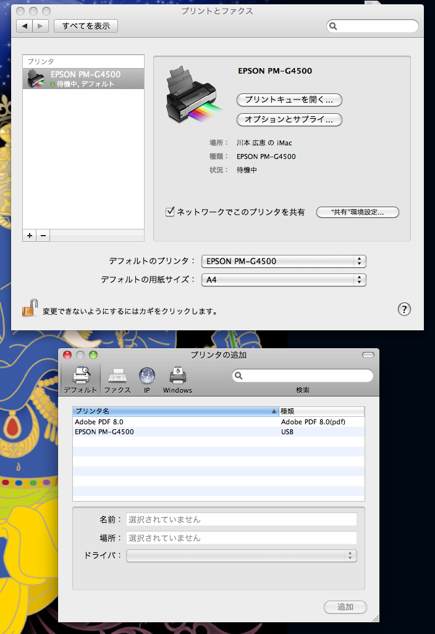The height and width of the screenshot is (634, 435).
Task: Click the minus button to remove printer
Action: (43, 235)
